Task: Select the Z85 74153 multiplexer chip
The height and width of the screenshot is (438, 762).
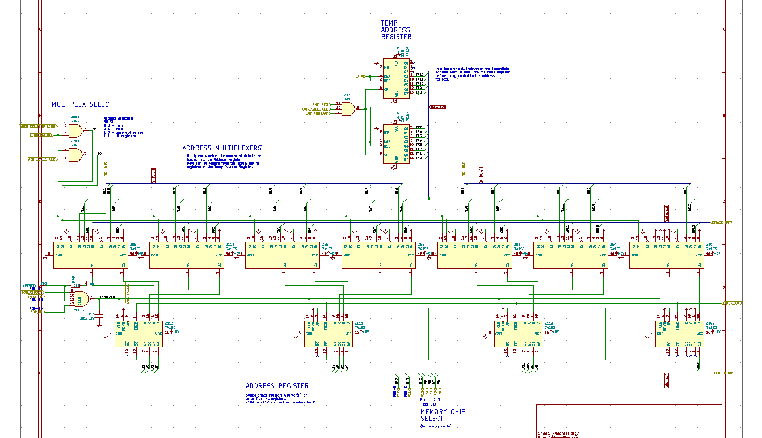Action: tap(91, 255)
